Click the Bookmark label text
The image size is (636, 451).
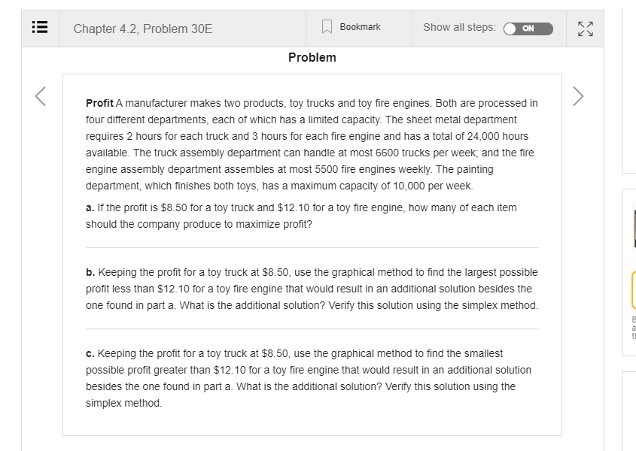coord(359,27)
